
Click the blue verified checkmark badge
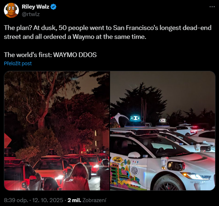click(54, 7)
